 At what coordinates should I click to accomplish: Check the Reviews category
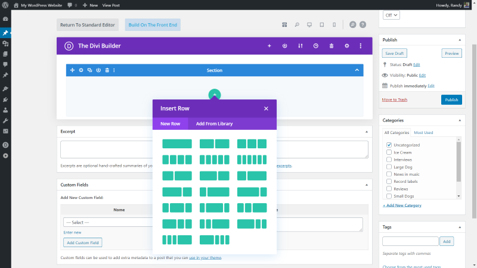click(x=389, y=189)
